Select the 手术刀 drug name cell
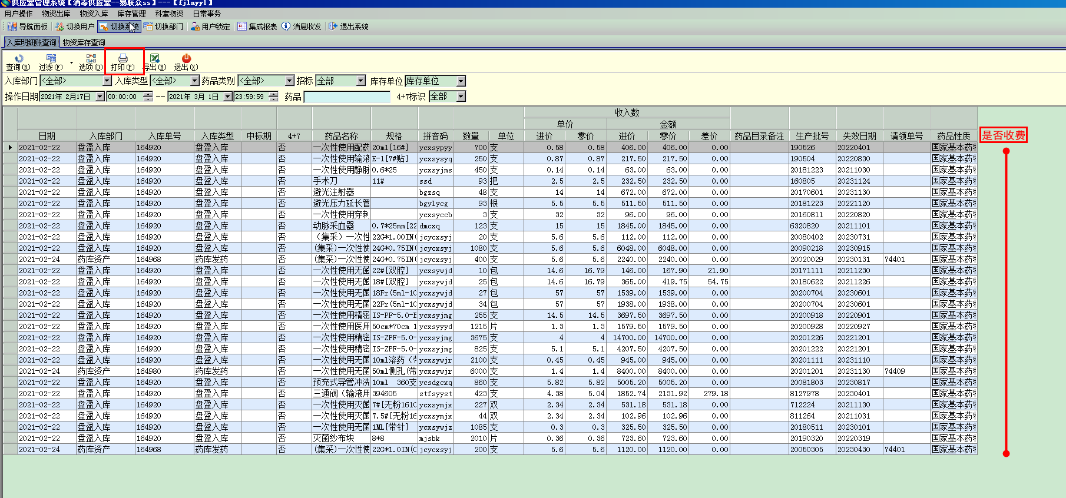Image resolution: width=1066 pixels, height=498 pixels. pyautogui.click(x=342, y=181)
